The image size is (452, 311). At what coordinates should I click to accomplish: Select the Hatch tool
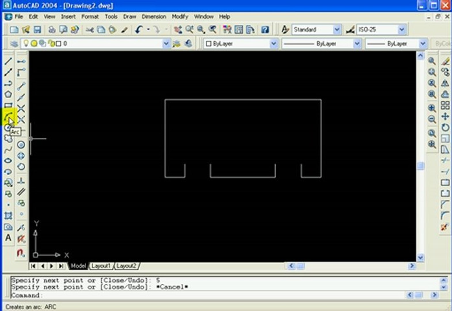click(8, 216)
